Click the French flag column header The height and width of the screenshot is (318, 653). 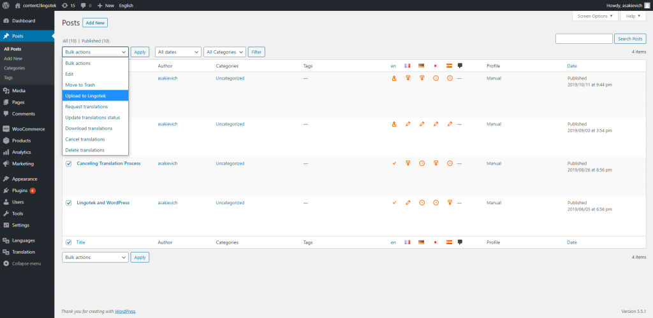pyautogui.click(x=407, y=66)
